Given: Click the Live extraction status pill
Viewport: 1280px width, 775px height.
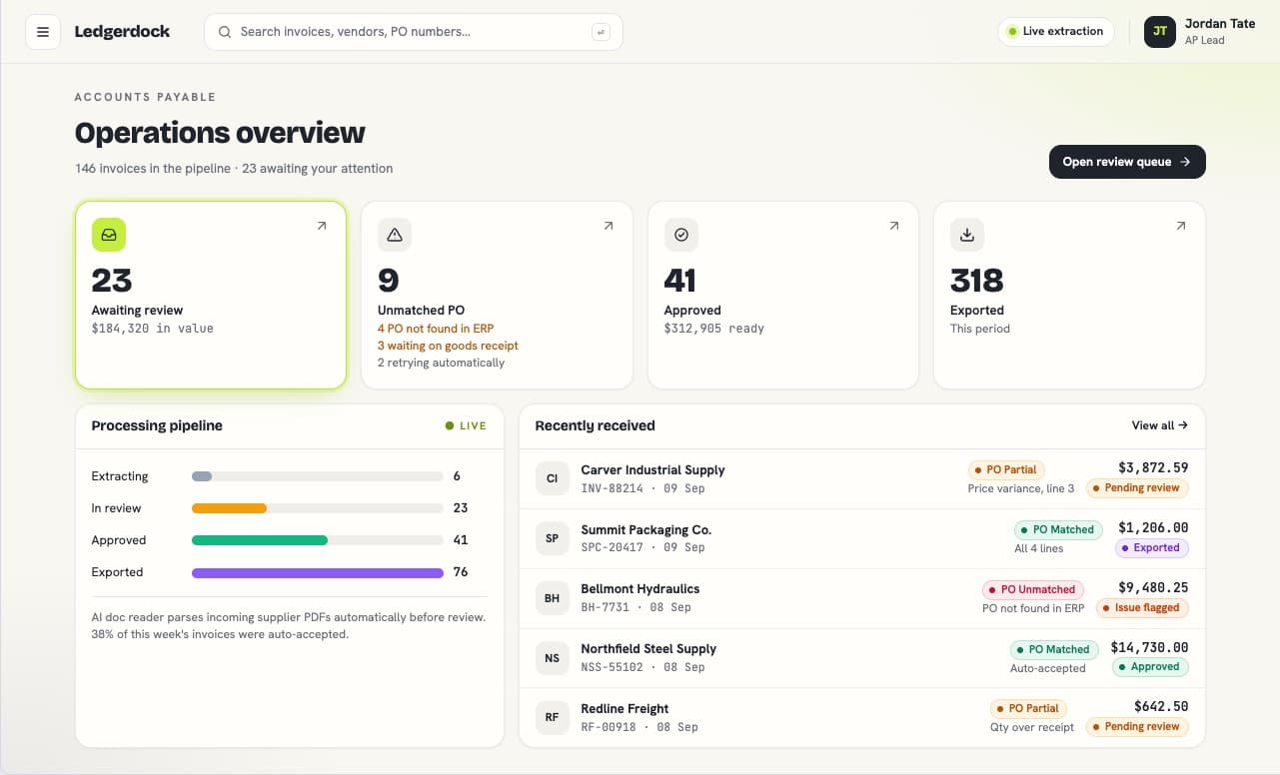Looking at the screenshot, I should coord(1056,32).
